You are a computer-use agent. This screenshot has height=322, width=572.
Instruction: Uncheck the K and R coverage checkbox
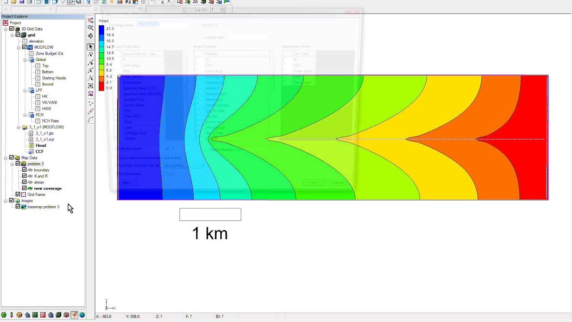tap(24, 176)
